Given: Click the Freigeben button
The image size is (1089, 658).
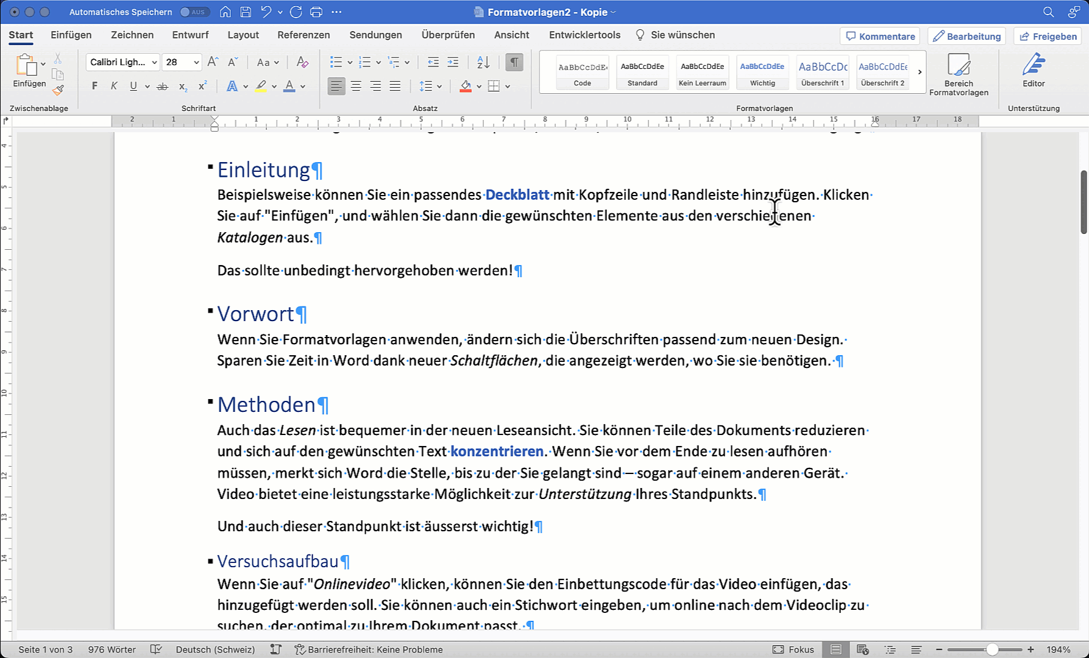Looking at the screenshot, I should [x=1048, y=36].
